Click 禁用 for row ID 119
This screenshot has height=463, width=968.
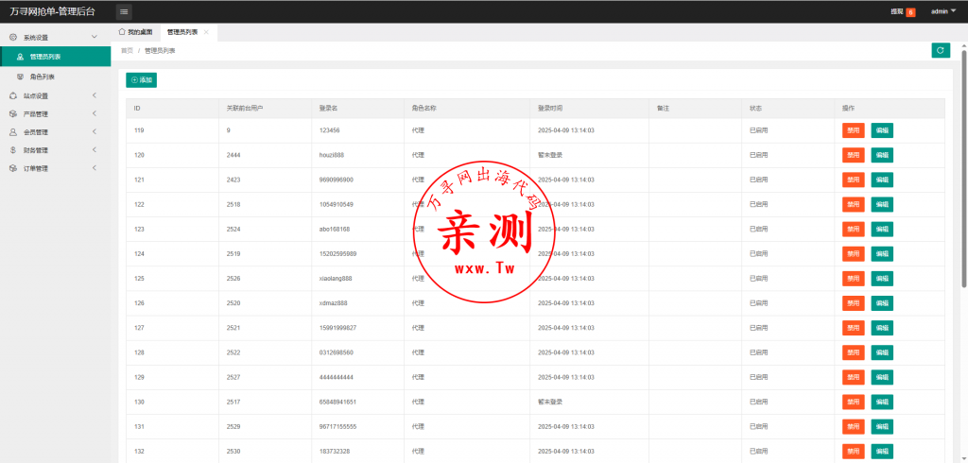pos(854,130)
